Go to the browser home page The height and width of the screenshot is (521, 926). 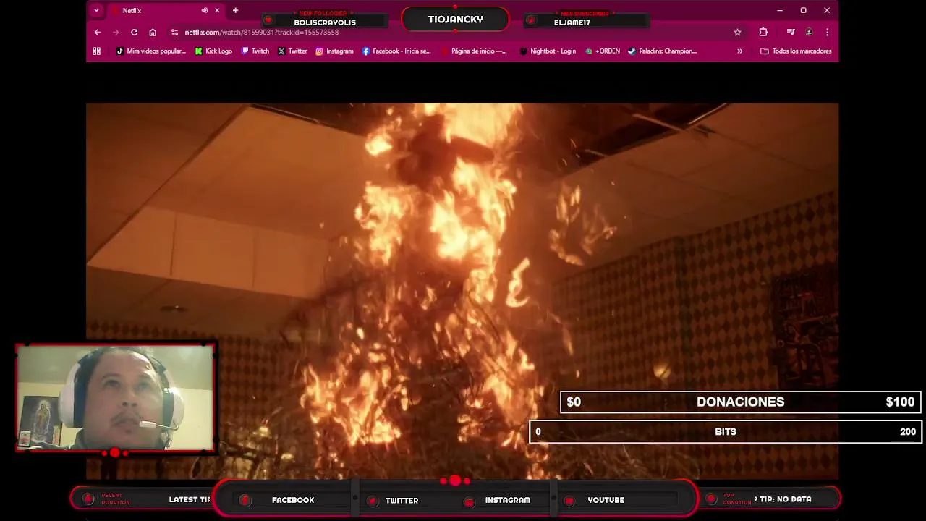[153, 33]
